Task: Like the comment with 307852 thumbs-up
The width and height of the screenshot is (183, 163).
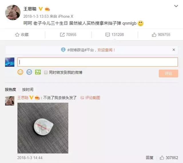Action: pos(162,158)
